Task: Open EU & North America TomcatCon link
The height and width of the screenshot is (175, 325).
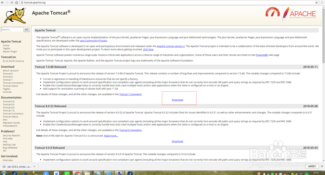Action: [13, 61]
